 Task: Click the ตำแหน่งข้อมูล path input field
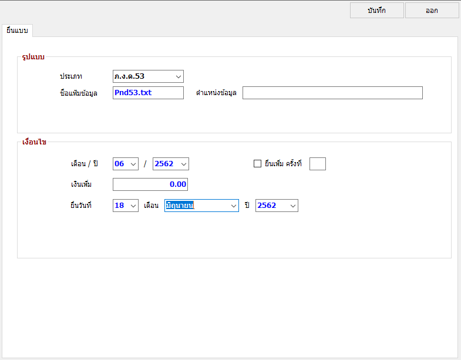332,93
